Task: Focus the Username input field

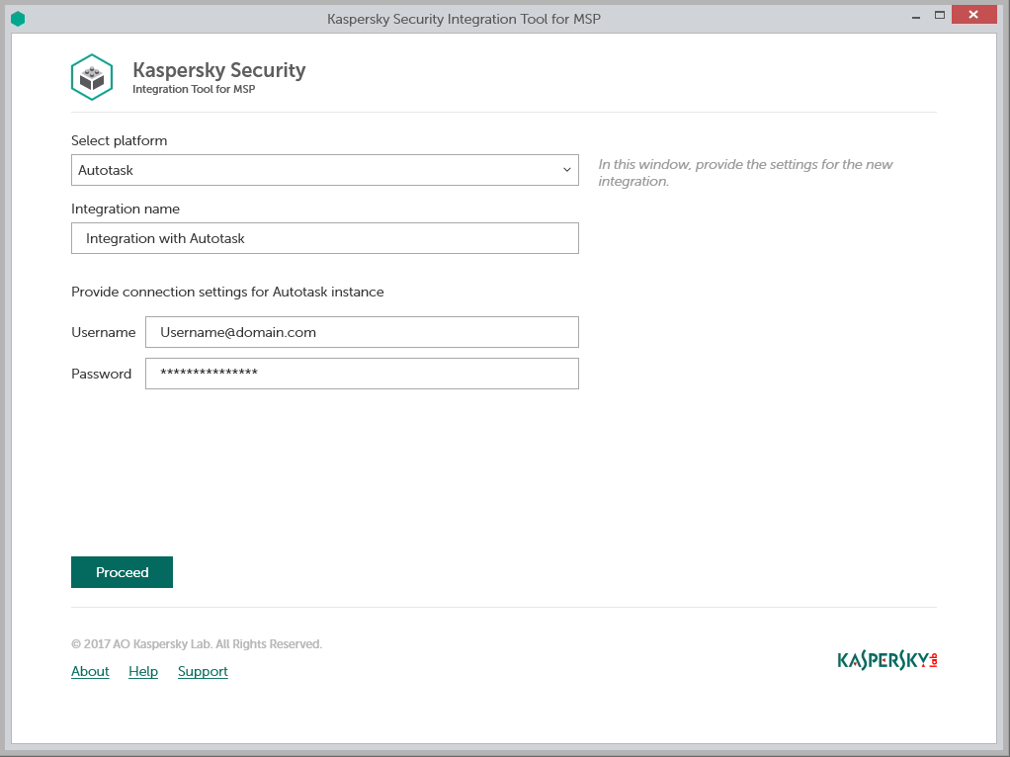Action: 362,332
